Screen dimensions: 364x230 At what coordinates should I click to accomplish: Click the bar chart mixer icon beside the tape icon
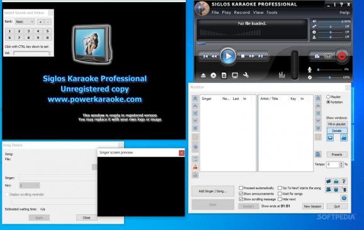tap(317, 56)
